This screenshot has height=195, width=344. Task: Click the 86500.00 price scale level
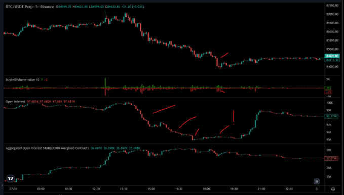(332, 23)
